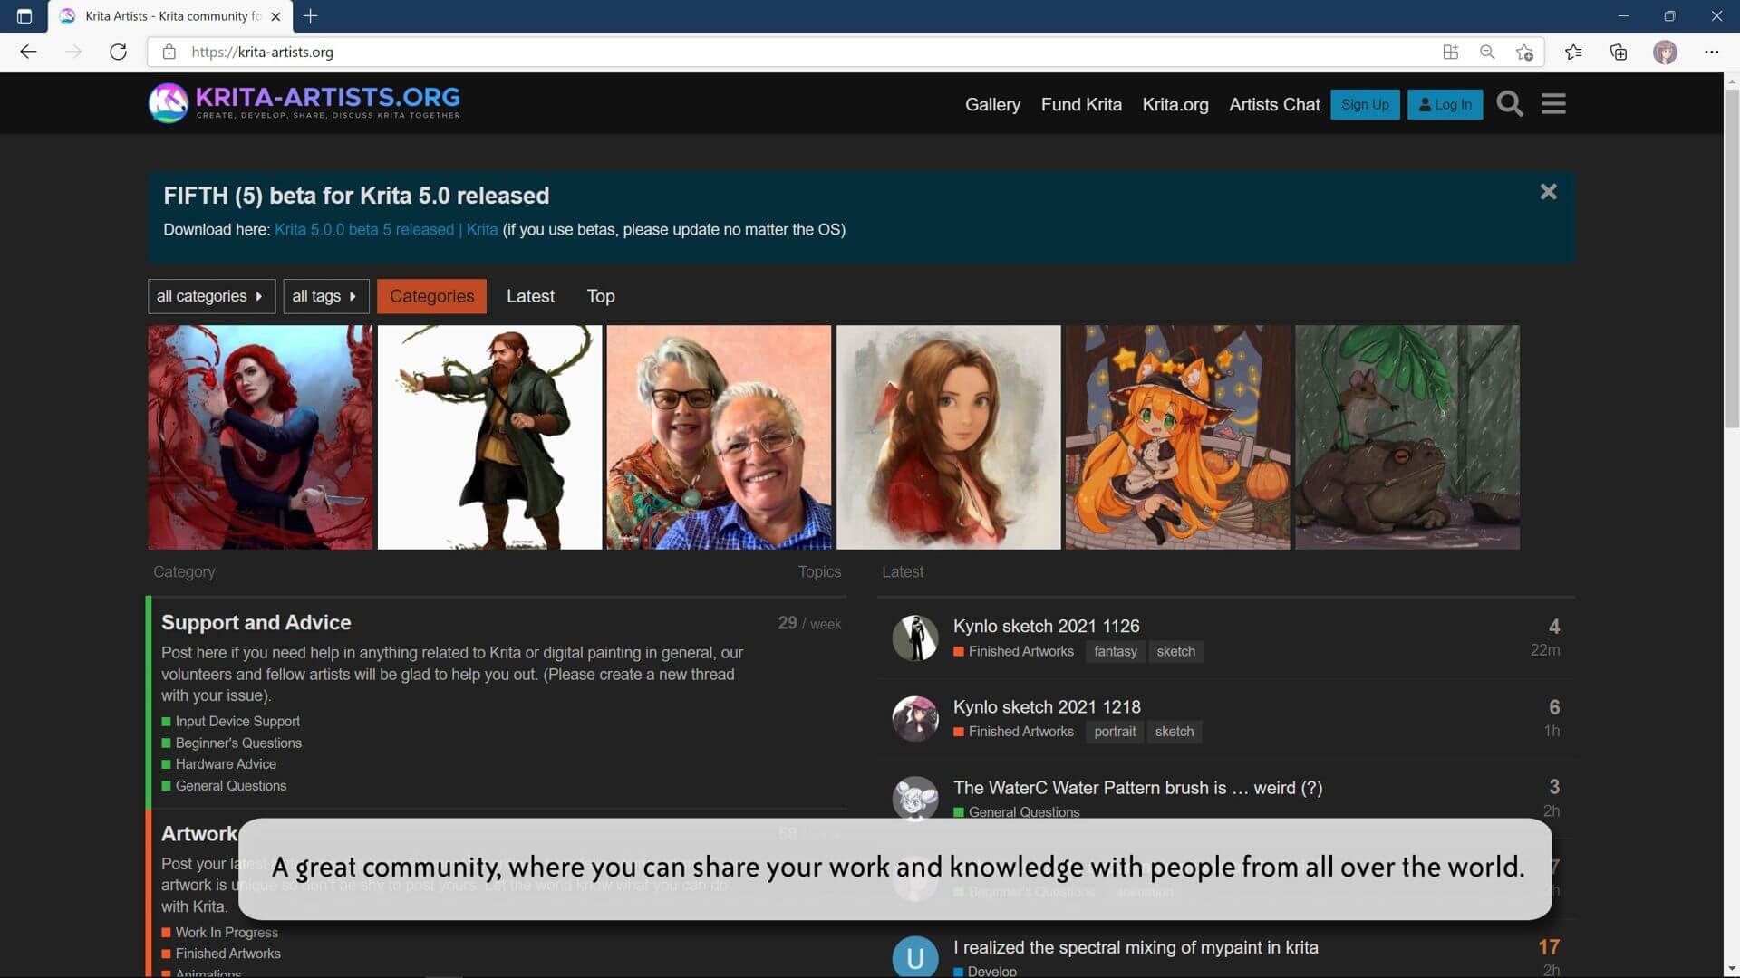This screenshot has height=978, width=1740.
Task: Open the WaterC Water Pattern brush topic
Action: click(1137, 788)
